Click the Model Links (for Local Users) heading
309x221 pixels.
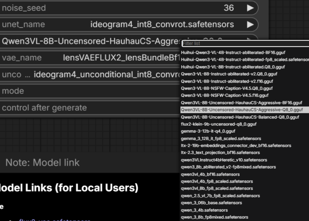click(x=69, y=188)
